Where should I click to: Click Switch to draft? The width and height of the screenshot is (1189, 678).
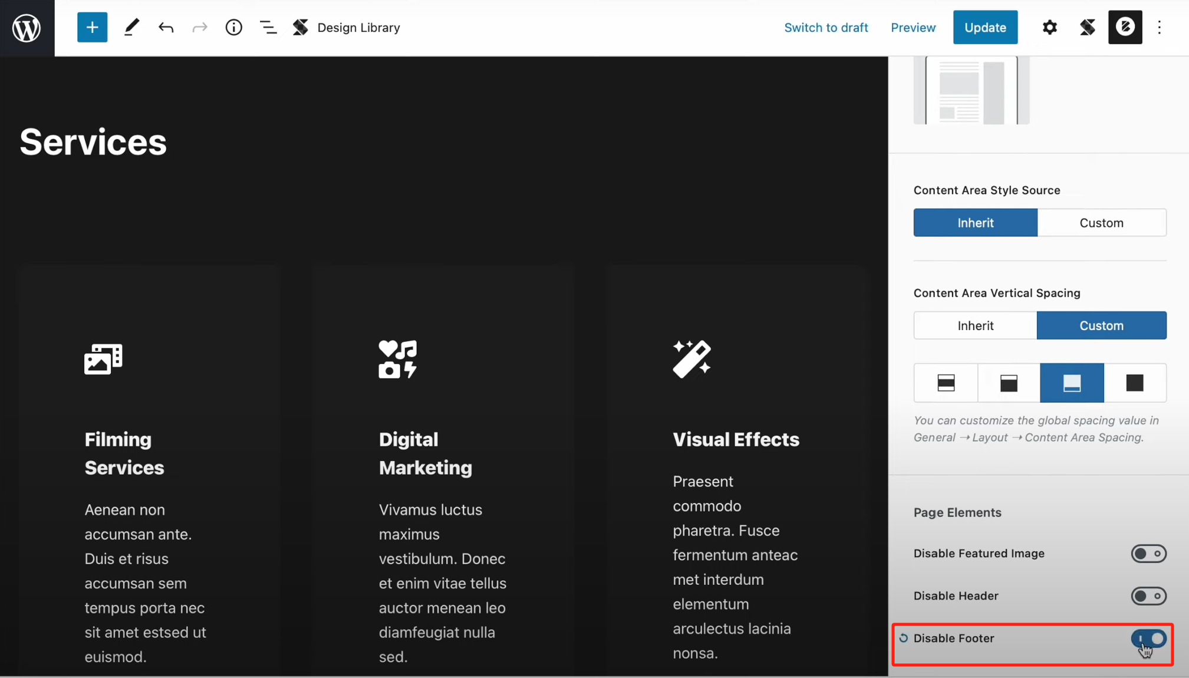click(x=826, y=27)
